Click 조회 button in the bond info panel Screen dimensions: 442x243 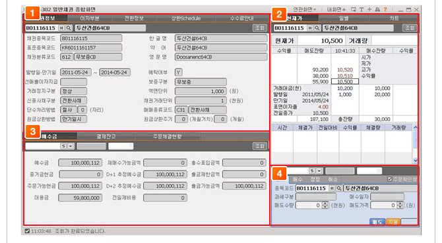coord(260,28)
